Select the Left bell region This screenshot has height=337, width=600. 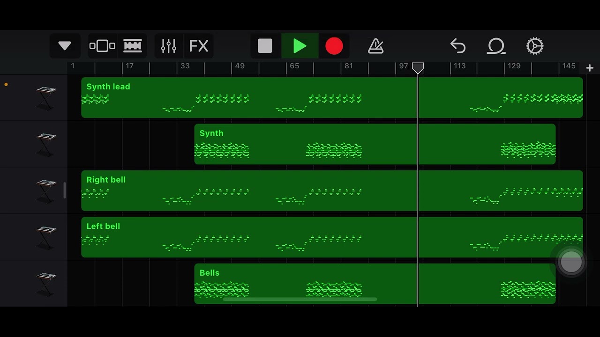pos(332,237)
